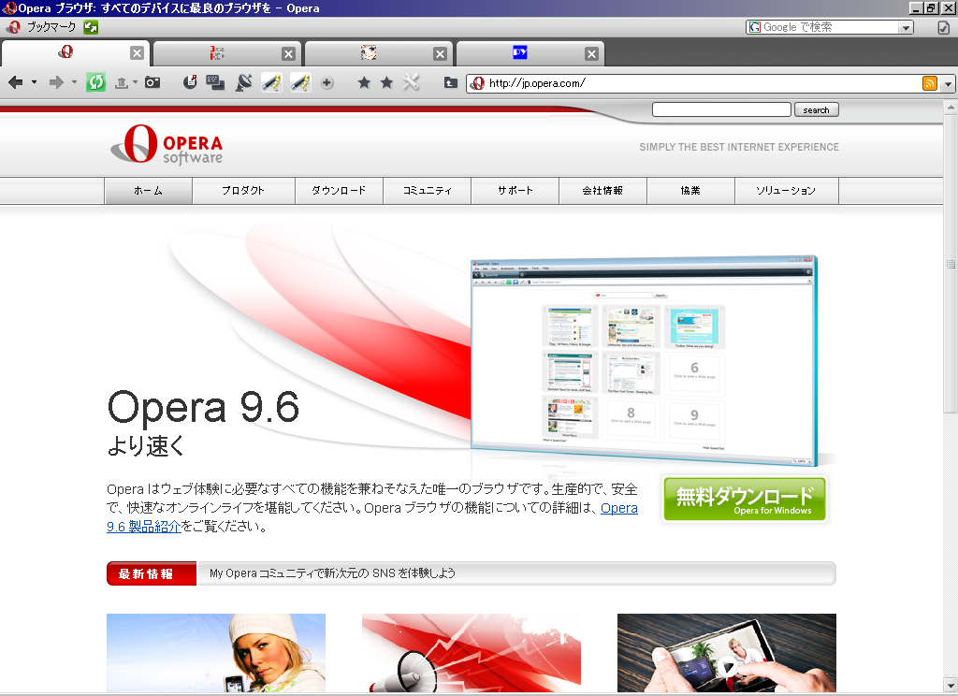Screen dimensions: 958x696
Task: Click the wrench and screwdriver tools icon
Action: (412, 82)
